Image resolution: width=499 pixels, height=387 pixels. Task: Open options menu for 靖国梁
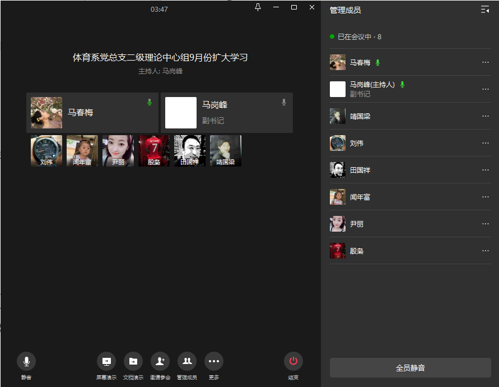tap(485, 116)
